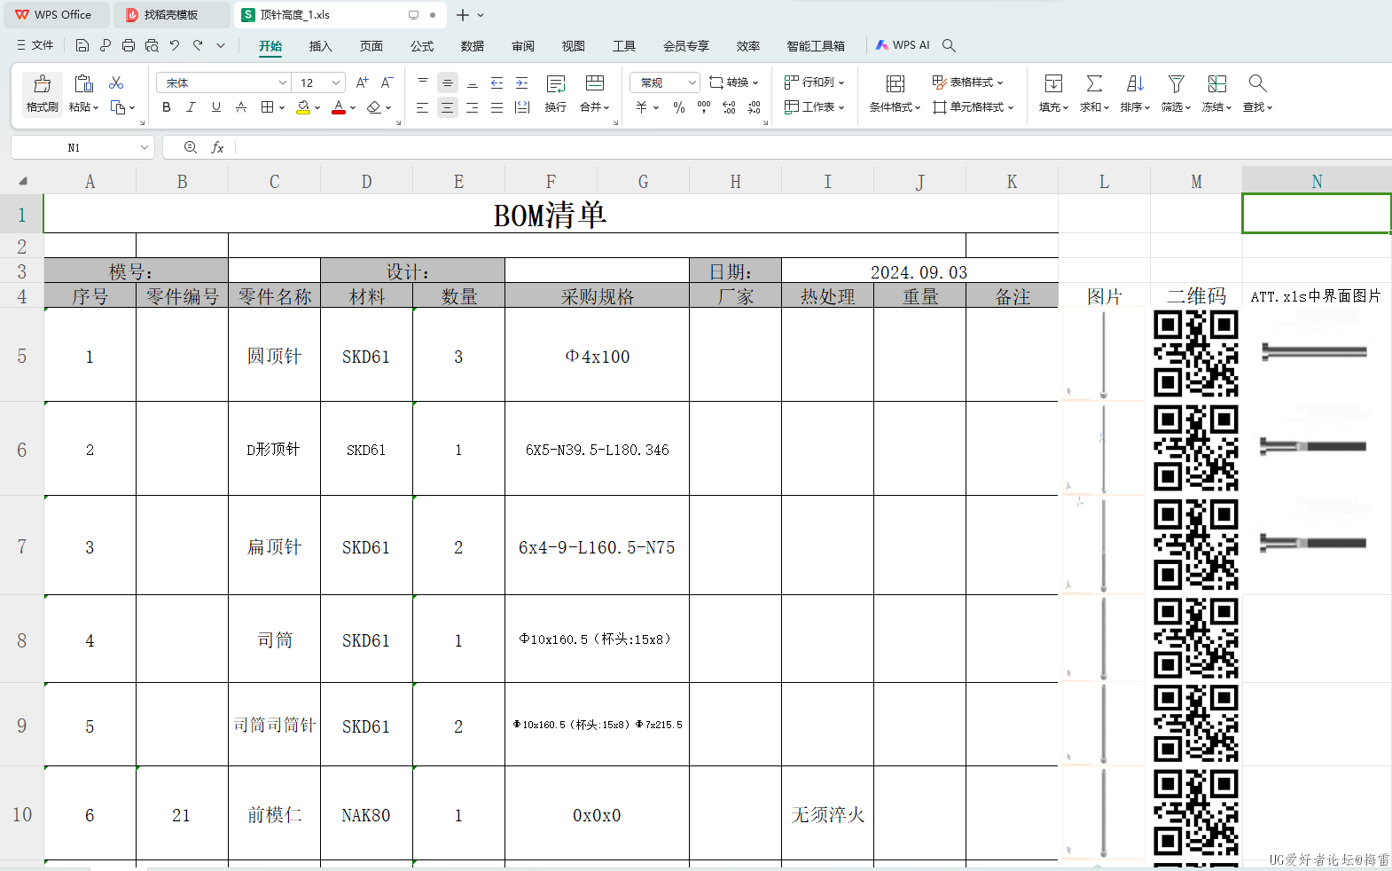Click the Copy icon below the scissors

[118, 107]
